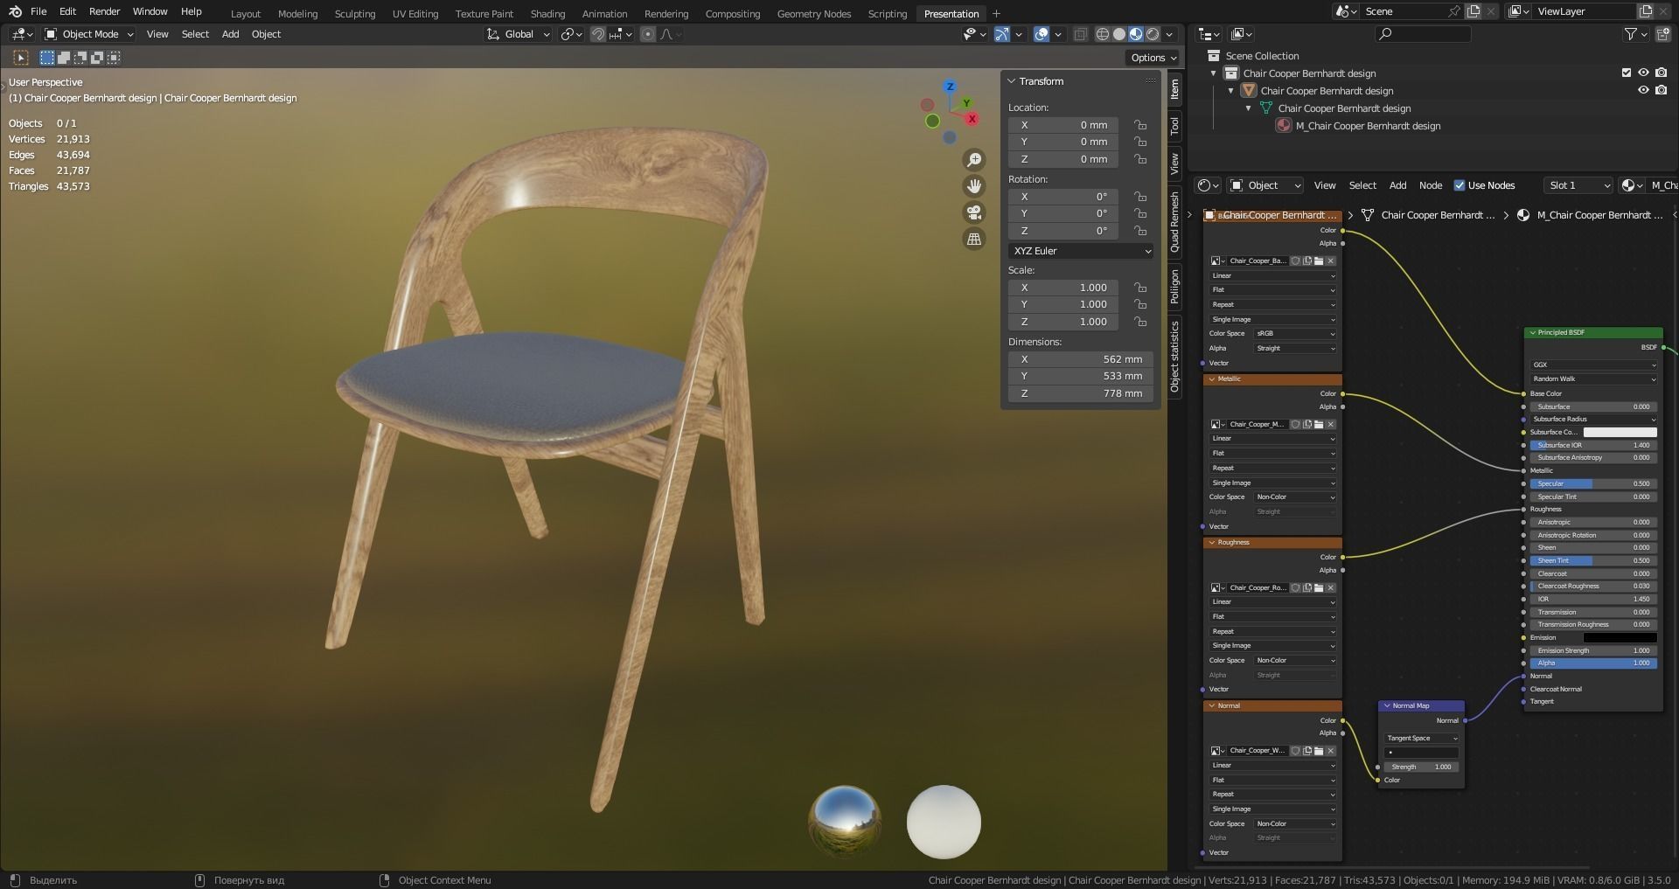This screenshot has width=1679, height=889.
Task: Open Random Walk subsurface dropdown
Action: 1593,379
